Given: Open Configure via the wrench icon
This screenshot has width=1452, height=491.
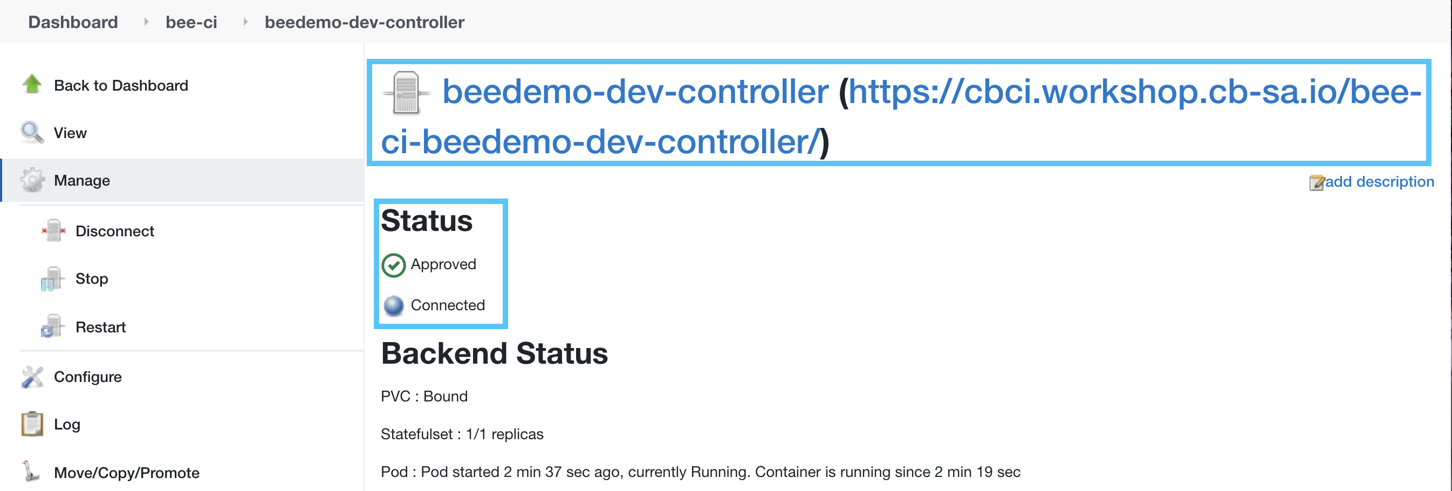Looking at the screenshot, I should pos(32,376).
